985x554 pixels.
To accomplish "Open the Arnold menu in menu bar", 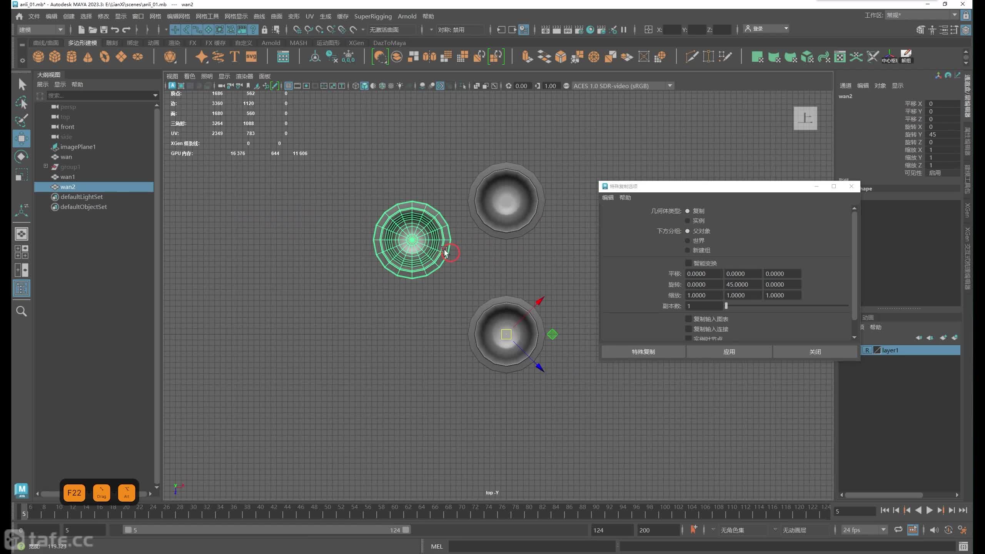I will 407,16.
